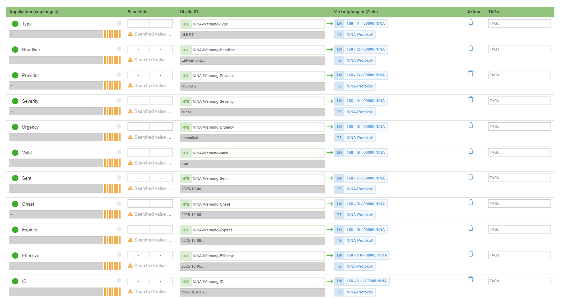Remove the ID row using trash icon

coord(471,279)
